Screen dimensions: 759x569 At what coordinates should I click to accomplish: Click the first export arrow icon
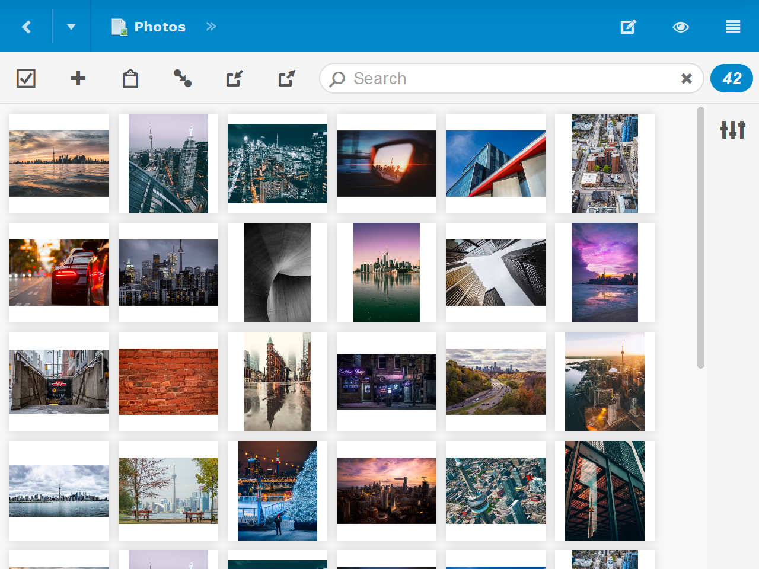235,78
